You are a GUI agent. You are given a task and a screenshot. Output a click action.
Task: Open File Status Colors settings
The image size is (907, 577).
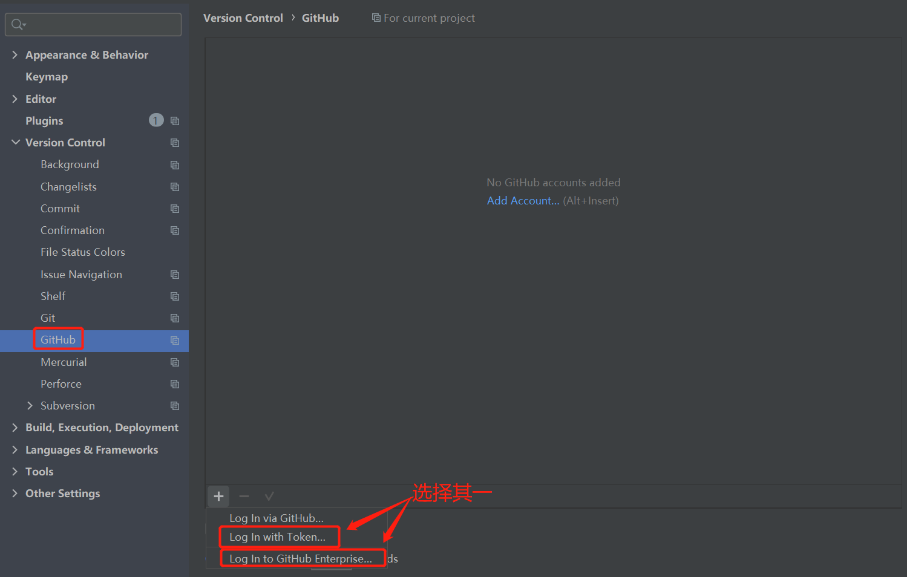[83, 252]
